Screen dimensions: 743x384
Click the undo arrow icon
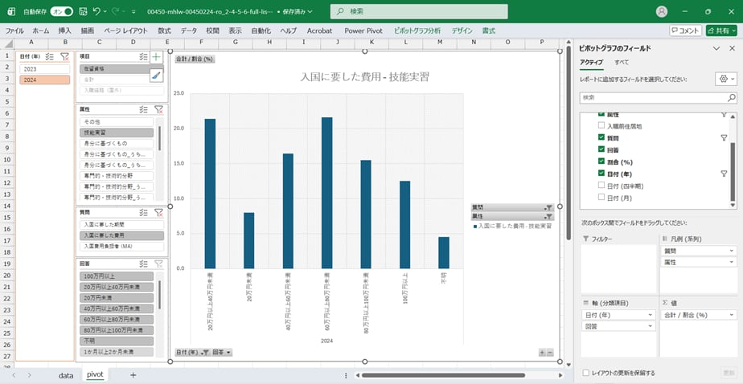pos(97,11)
